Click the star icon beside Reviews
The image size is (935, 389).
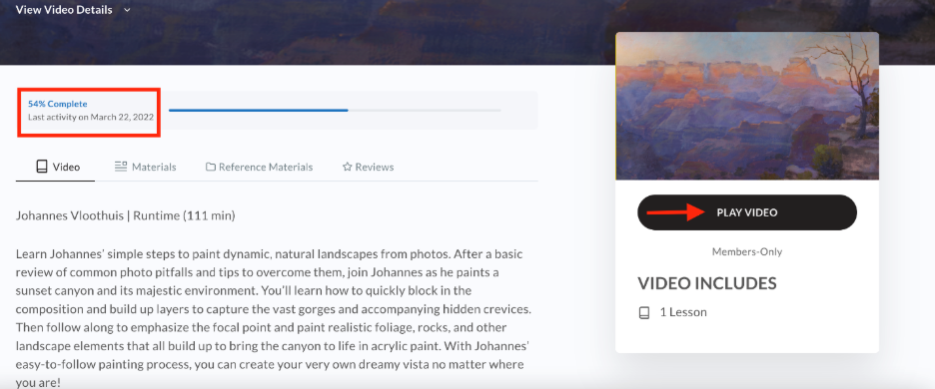347,167
